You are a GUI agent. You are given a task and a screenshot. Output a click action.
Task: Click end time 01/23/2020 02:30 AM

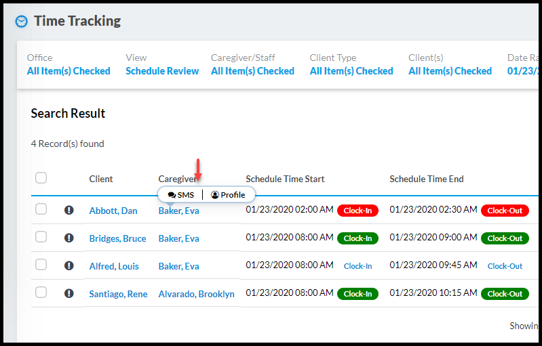pyautogui.click(x=433, y=209)
